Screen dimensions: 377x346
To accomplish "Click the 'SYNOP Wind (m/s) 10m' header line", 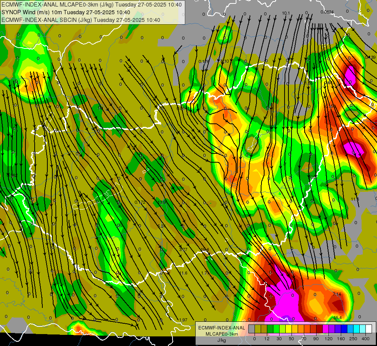I will 65,12.
